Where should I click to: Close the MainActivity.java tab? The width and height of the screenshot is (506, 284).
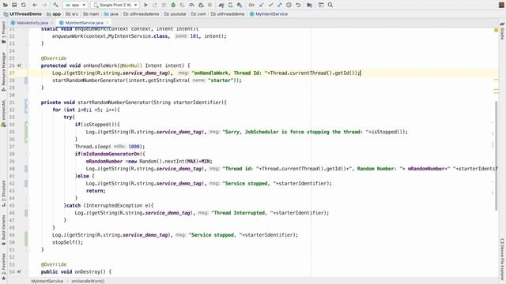[x=52, y=23]
